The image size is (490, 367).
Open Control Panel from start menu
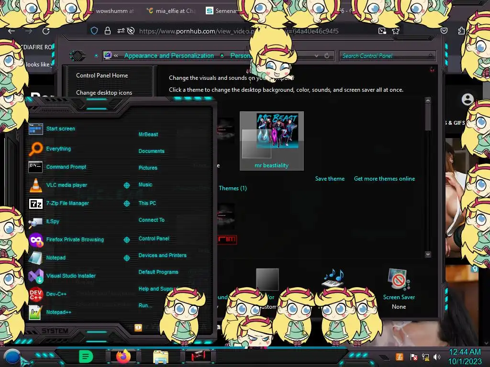[x=154, y=238]
